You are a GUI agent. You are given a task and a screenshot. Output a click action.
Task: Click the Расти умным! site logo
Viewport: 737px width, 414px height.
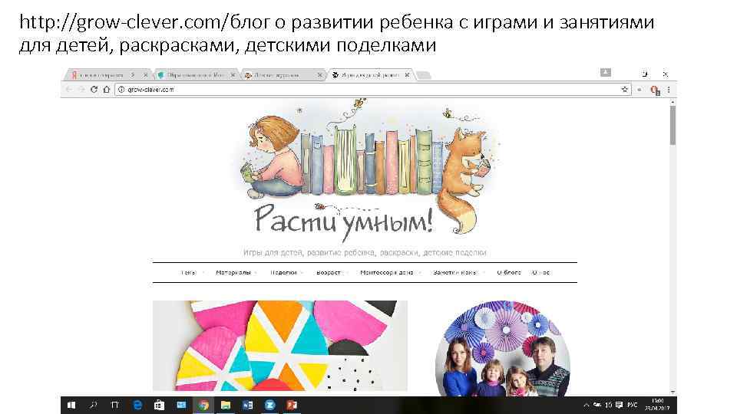(x=343, y=222)
